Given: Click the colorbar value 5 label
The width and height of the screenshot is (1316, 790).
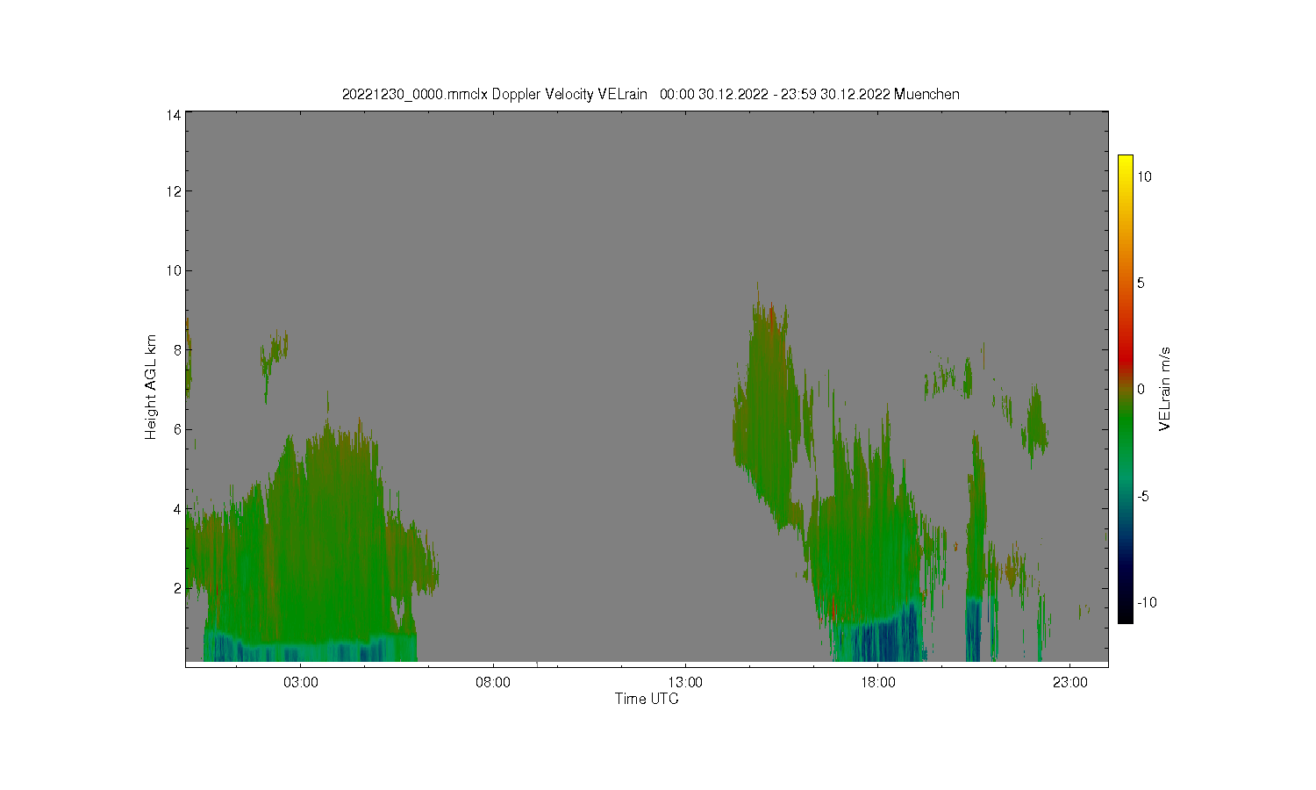Looking at the screenshot, I should [1141, 283].
